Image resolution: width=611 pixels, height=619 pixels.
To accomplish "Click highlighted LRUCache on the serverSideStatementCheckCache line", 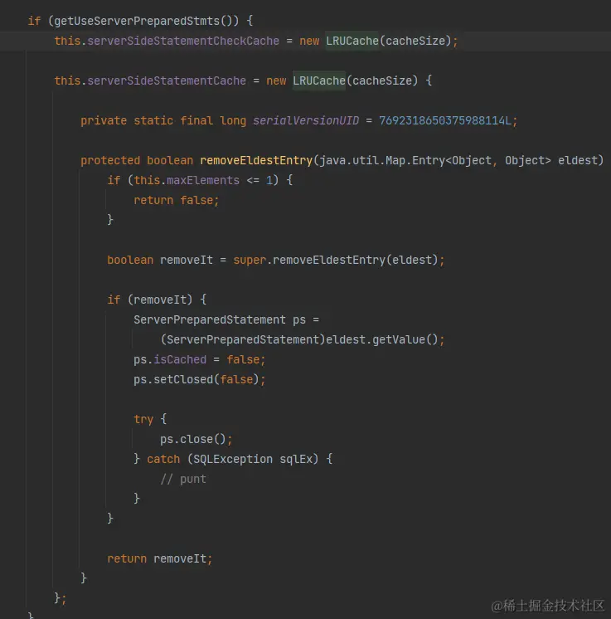I will [352, 41].
